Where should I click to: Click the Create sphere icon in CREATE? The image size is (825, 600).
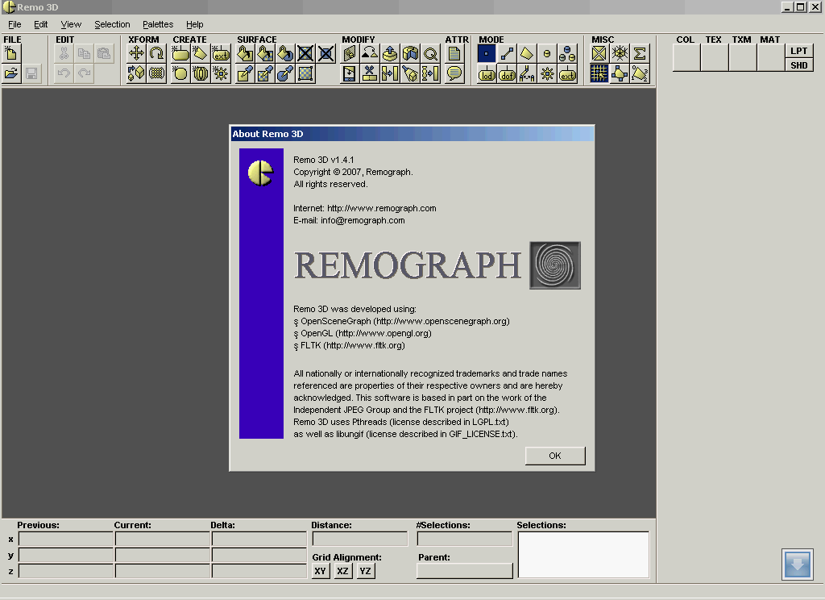tap(180, 73)
